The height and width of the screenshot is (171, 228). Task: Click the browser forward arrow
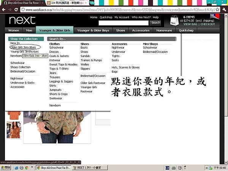coord(10,9)
